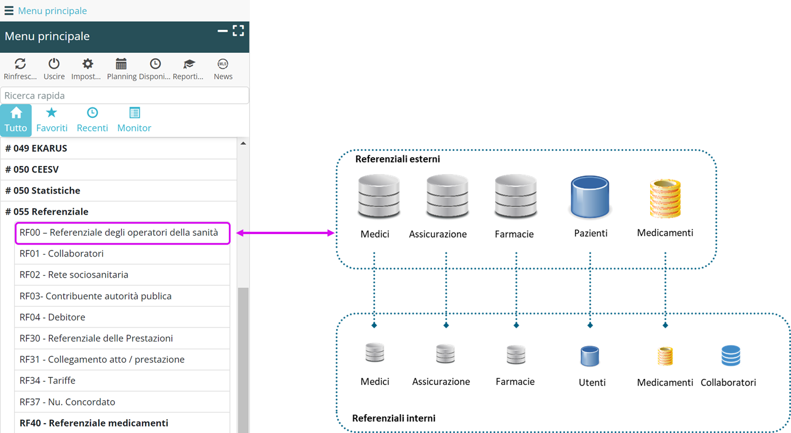Select the Tutto home tab

16,120
